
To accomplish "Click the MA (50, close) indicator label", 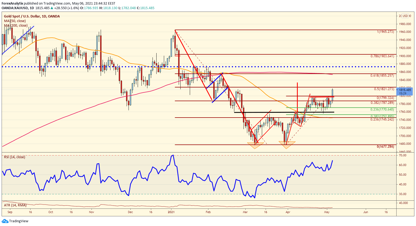I will coord(15,21).
